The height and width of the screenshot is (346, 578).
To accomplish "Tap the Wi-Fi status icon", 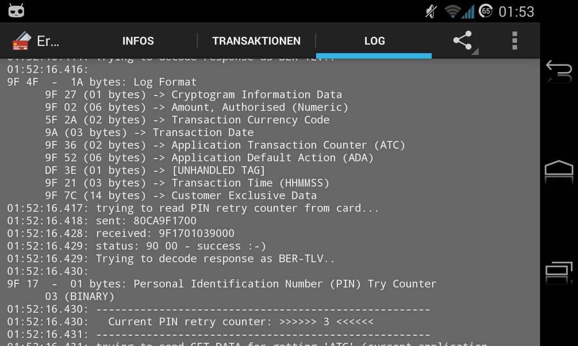I will 452,11.
